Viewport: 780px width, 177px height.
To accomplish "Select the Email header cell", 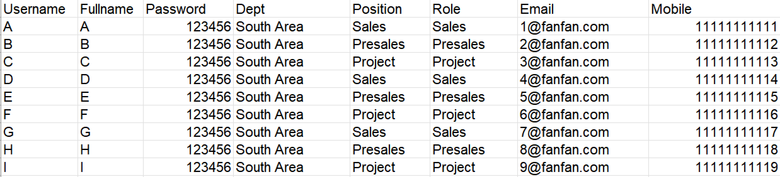I will 536,9.
